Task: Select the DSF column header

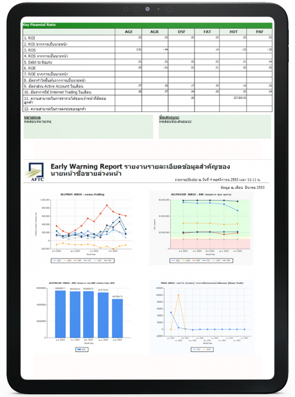Action: pos(182,32)
